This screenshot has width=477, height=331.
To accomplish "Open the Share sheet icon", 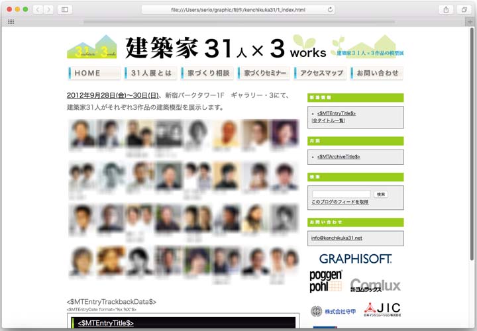I will 446,9.
